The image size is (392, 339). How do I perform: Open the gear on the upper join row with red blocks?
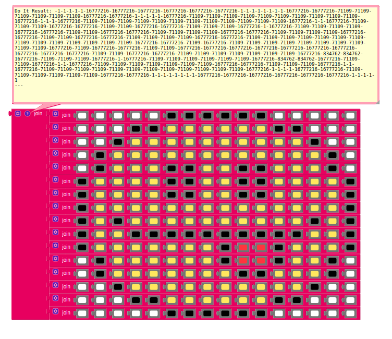[55, 246]
